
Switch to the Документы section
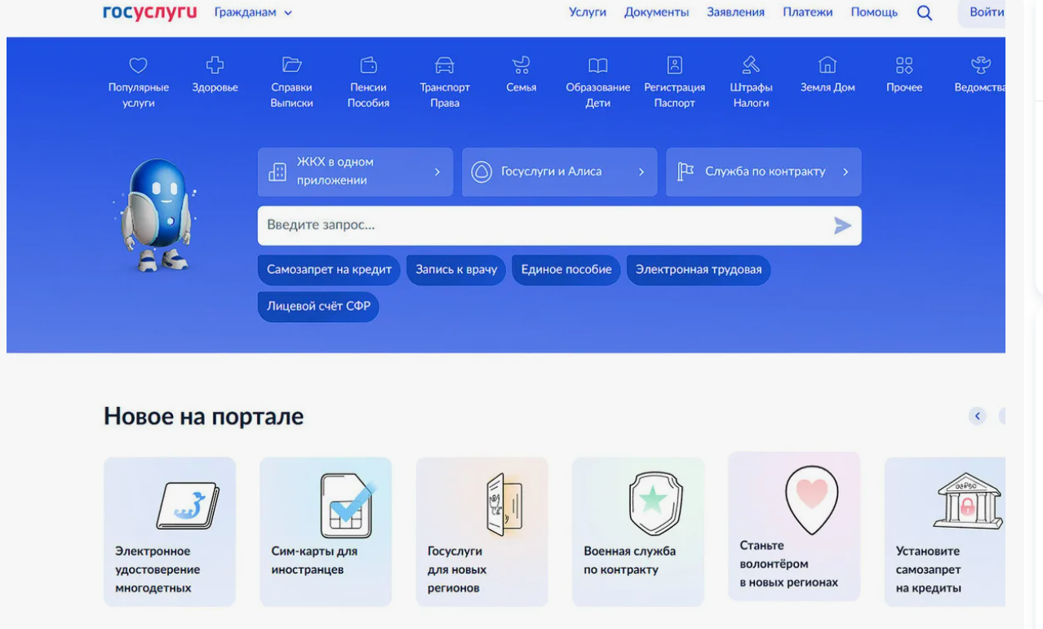[656, 12]
